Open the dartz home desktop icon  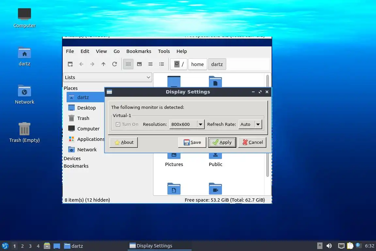[x=24, y=56]
